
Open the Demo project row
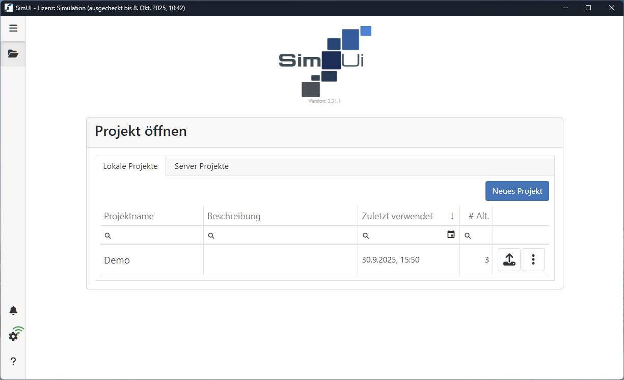pos(117,260)
